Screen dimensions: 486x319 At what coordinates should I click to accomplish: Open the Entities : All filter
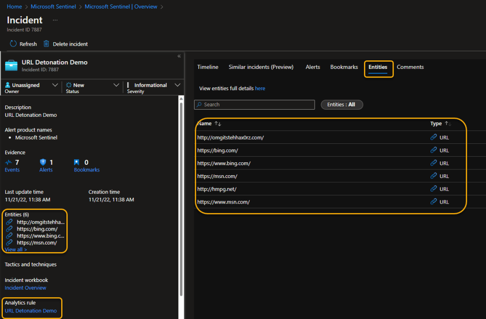[x=342, y=104]
